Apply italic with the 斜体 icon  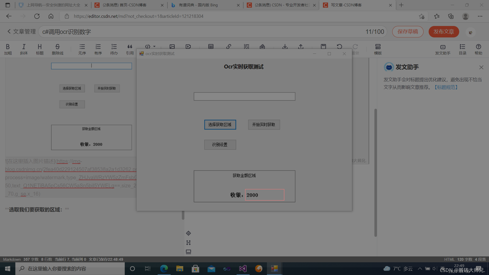pos(24,49)
